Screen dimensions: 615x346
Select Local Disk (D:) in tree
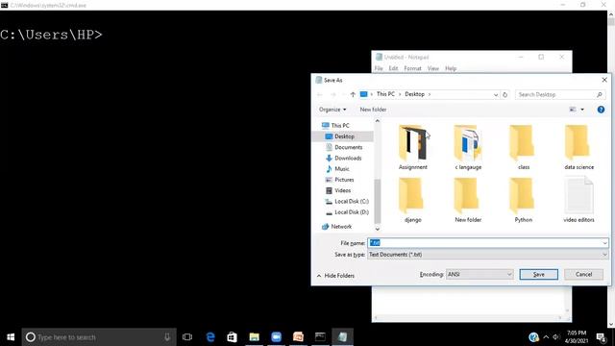pos(347,212)
